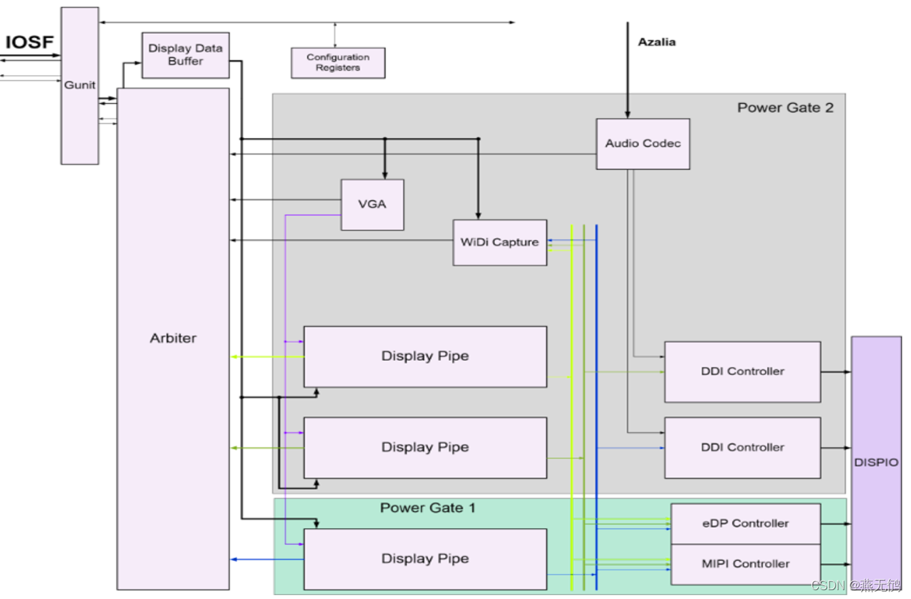Select the eDP Controller block
The image size is (911, 599).
[x=745, y=524]
